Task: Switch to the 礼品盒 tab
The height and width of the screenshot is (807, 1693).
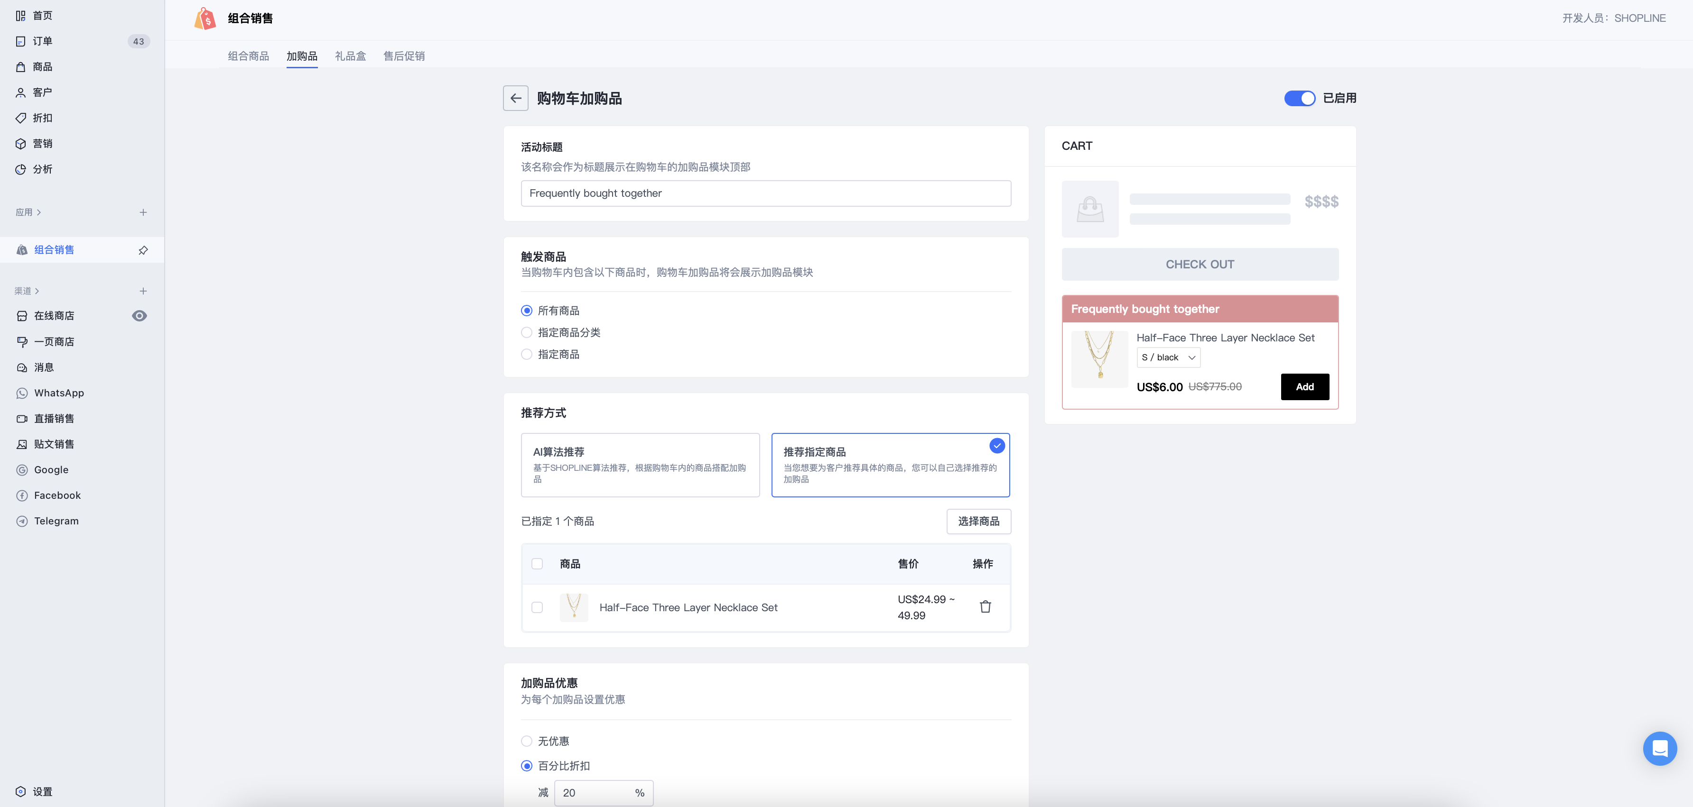Action: click(x=350, y=56)
